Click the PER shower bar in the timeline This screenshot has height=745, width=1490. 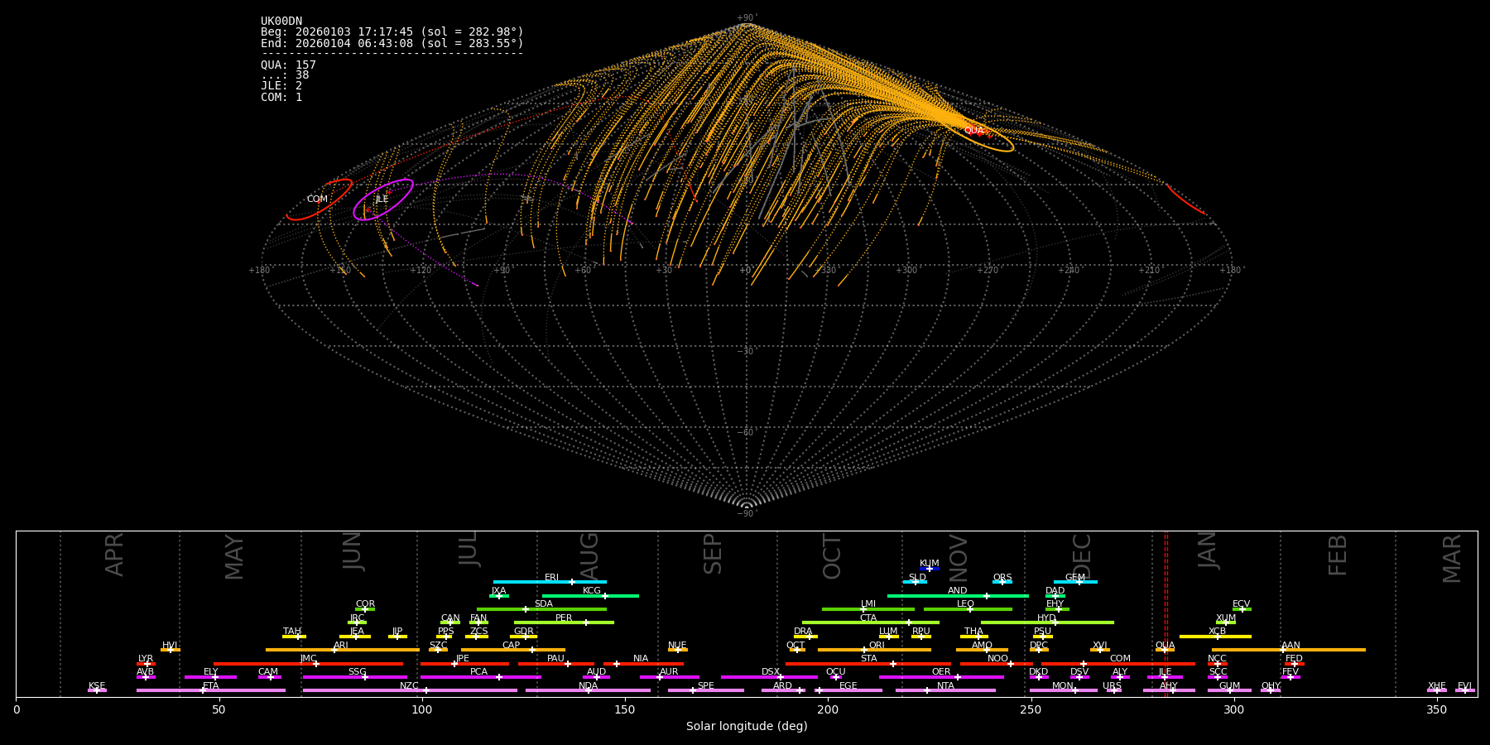point(564,622)
